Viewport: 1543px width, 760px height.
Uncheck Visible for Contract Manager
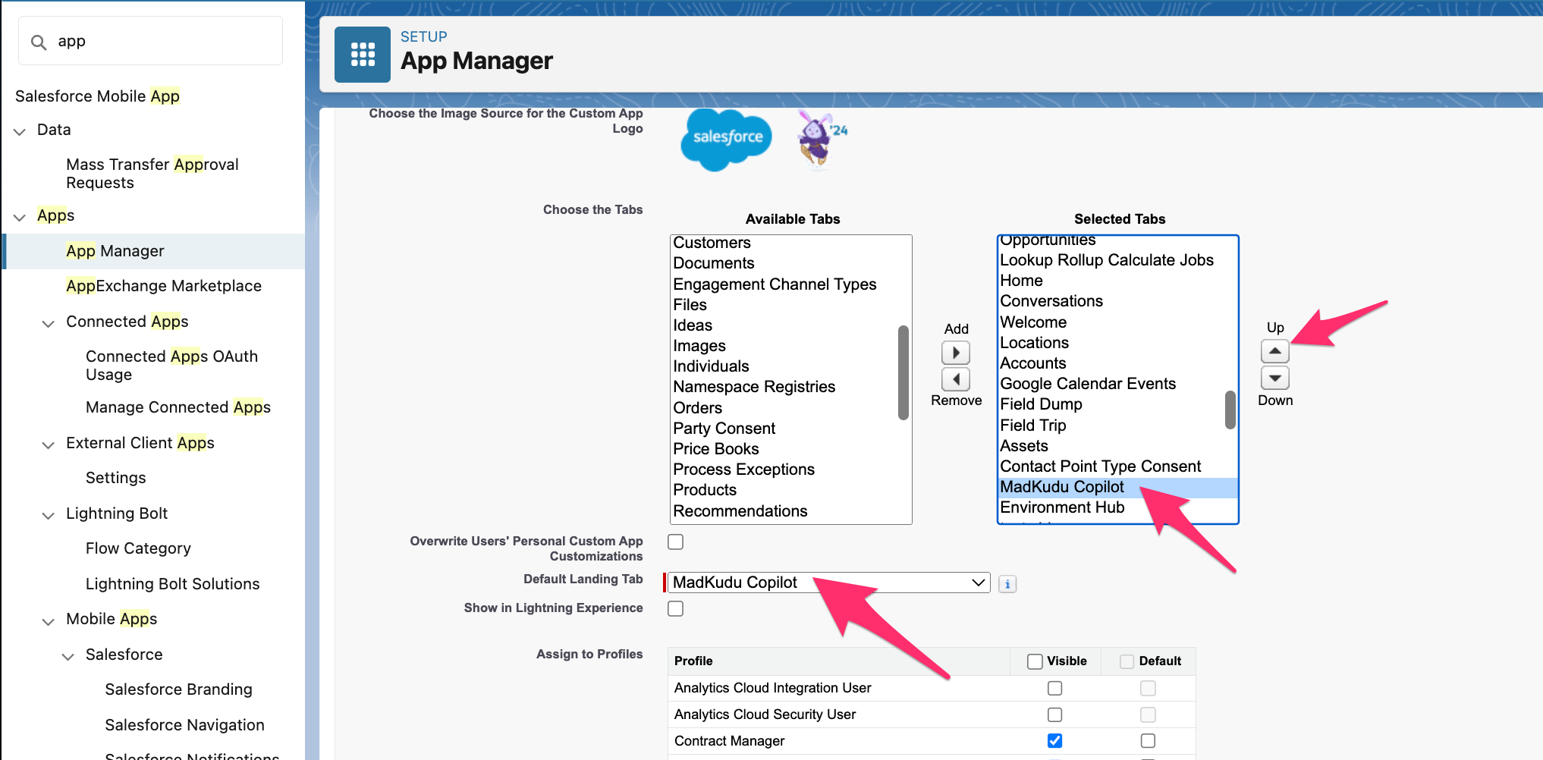[x=1054, y=740]
